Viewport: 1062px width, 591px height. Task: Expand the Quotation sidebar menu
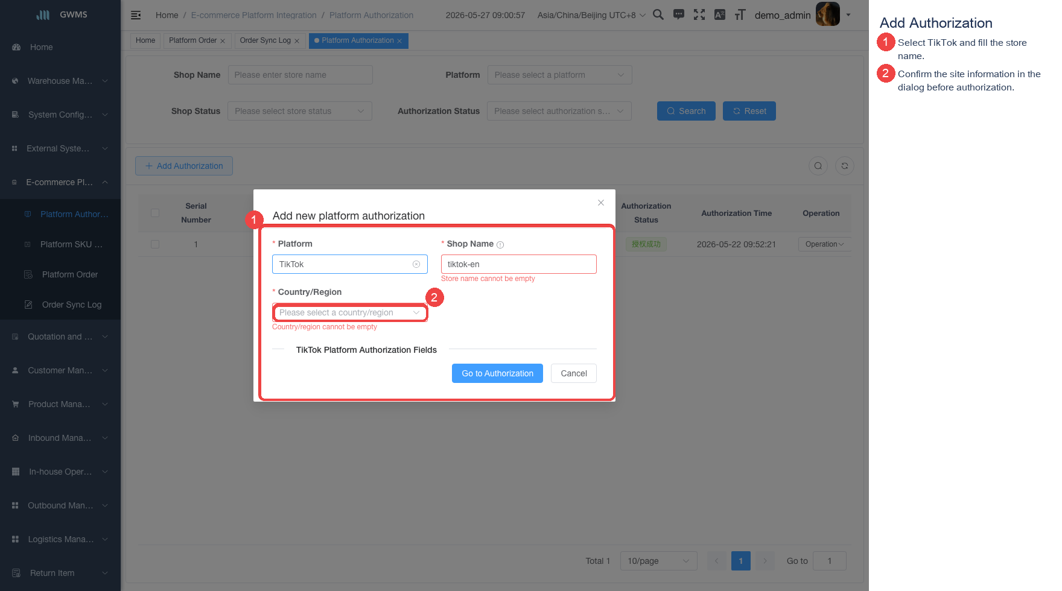click(x=60, y=337)
